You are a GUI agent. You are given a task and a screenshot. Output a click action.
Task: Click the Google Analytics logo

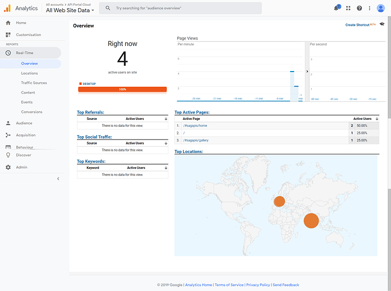[8, 8]
